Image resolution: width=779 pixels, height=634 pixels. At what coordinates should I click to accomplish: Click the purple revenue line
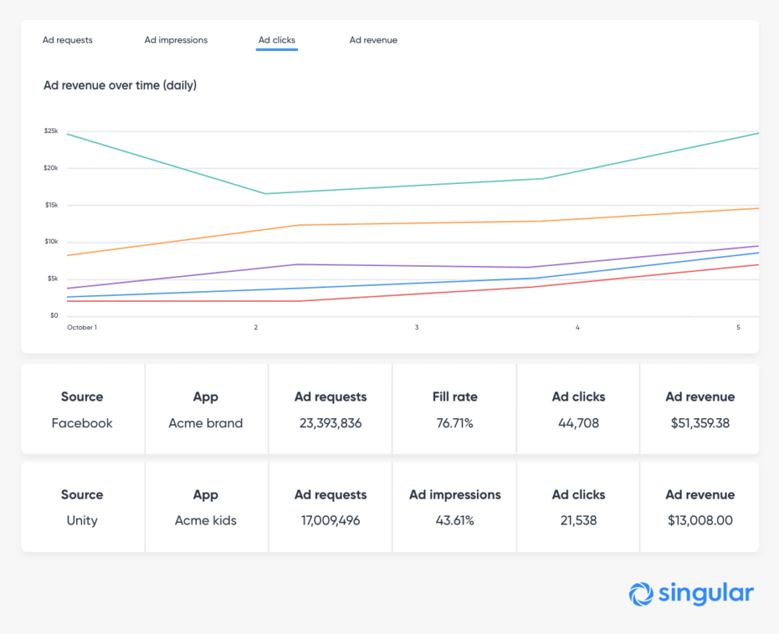412,267
